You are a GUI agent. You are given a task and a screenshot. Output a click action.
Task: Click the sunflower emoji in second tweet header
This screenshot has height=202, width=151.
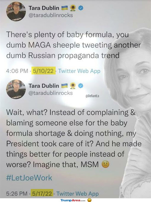click(x=73, y=86)
